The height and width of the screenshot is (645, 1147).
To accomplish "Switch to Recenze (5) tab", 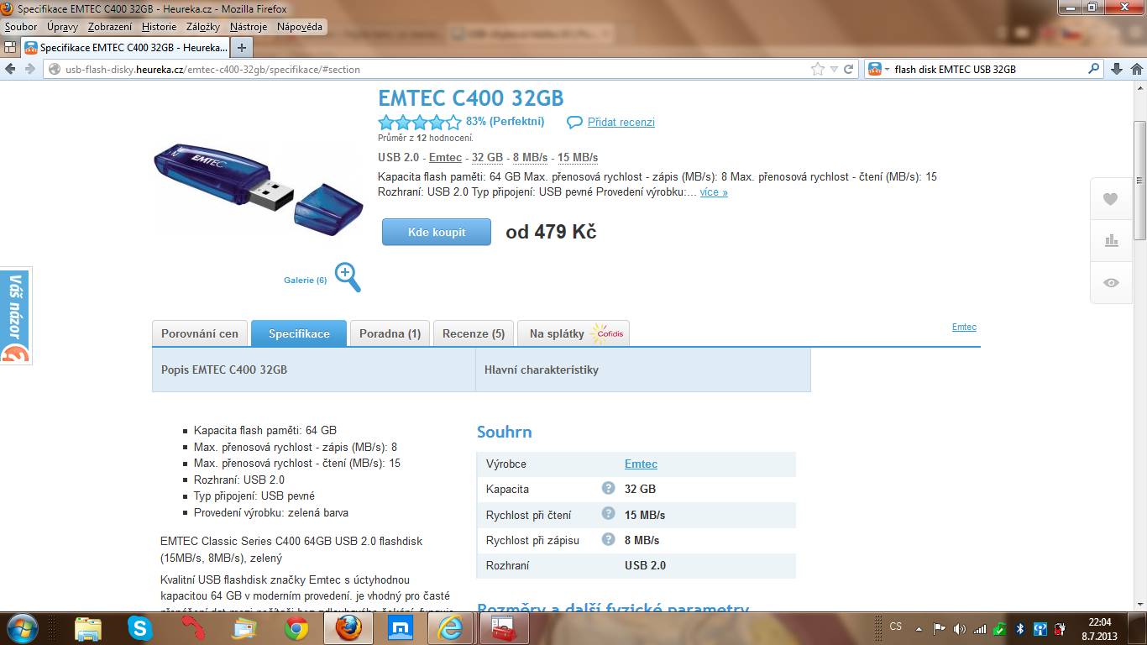I will [474, 333].
